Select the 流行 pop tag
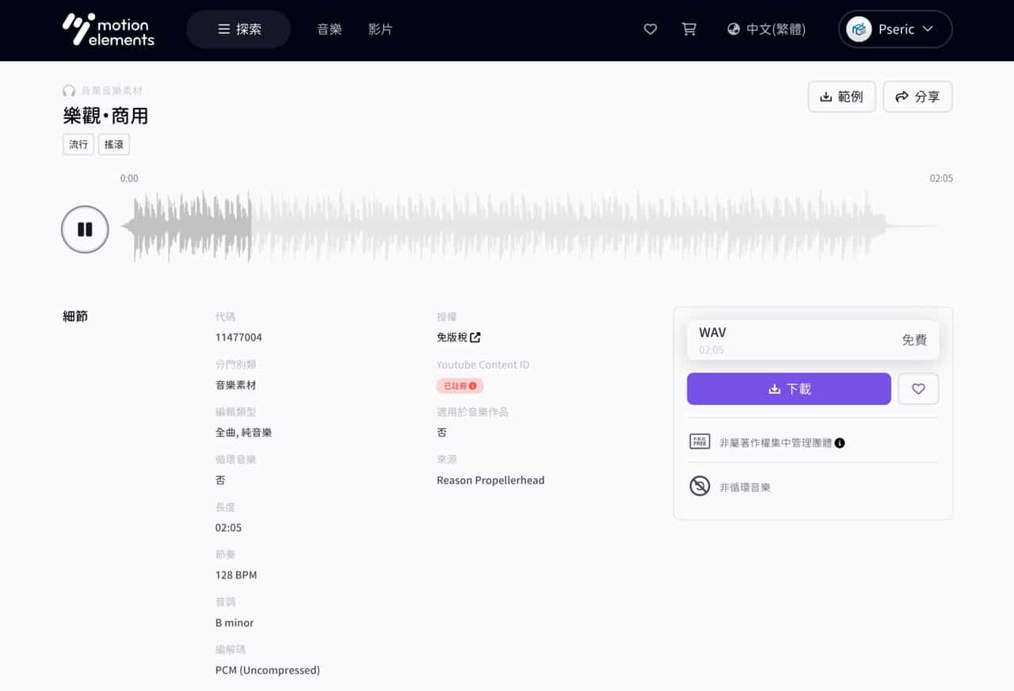Screen dimensions: 1014x691 pos(78,144)
